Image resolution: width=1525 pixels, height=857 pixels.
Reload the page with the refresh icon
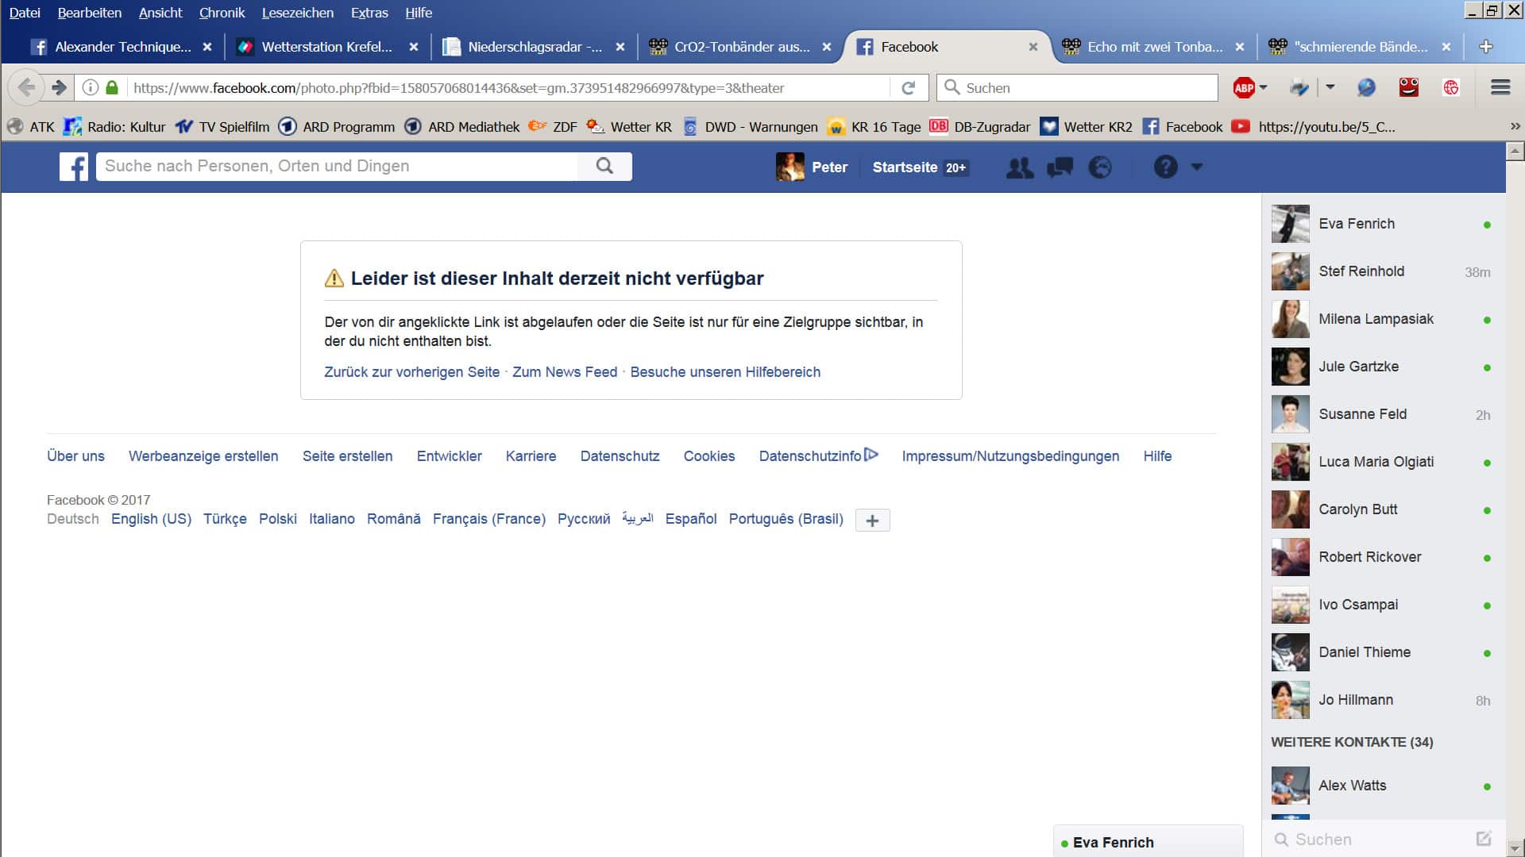909,88
